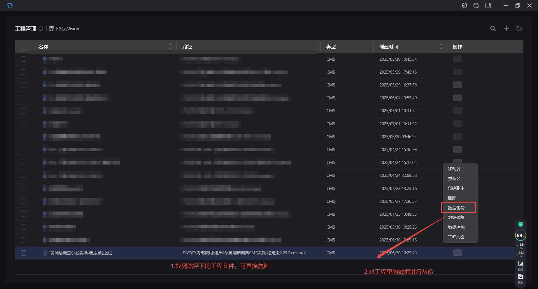Open the ellipsis menu for 2025/05/29 16:37:56 row
The width and height of the screenshot is (538, 289).
[x=457, y=85]
